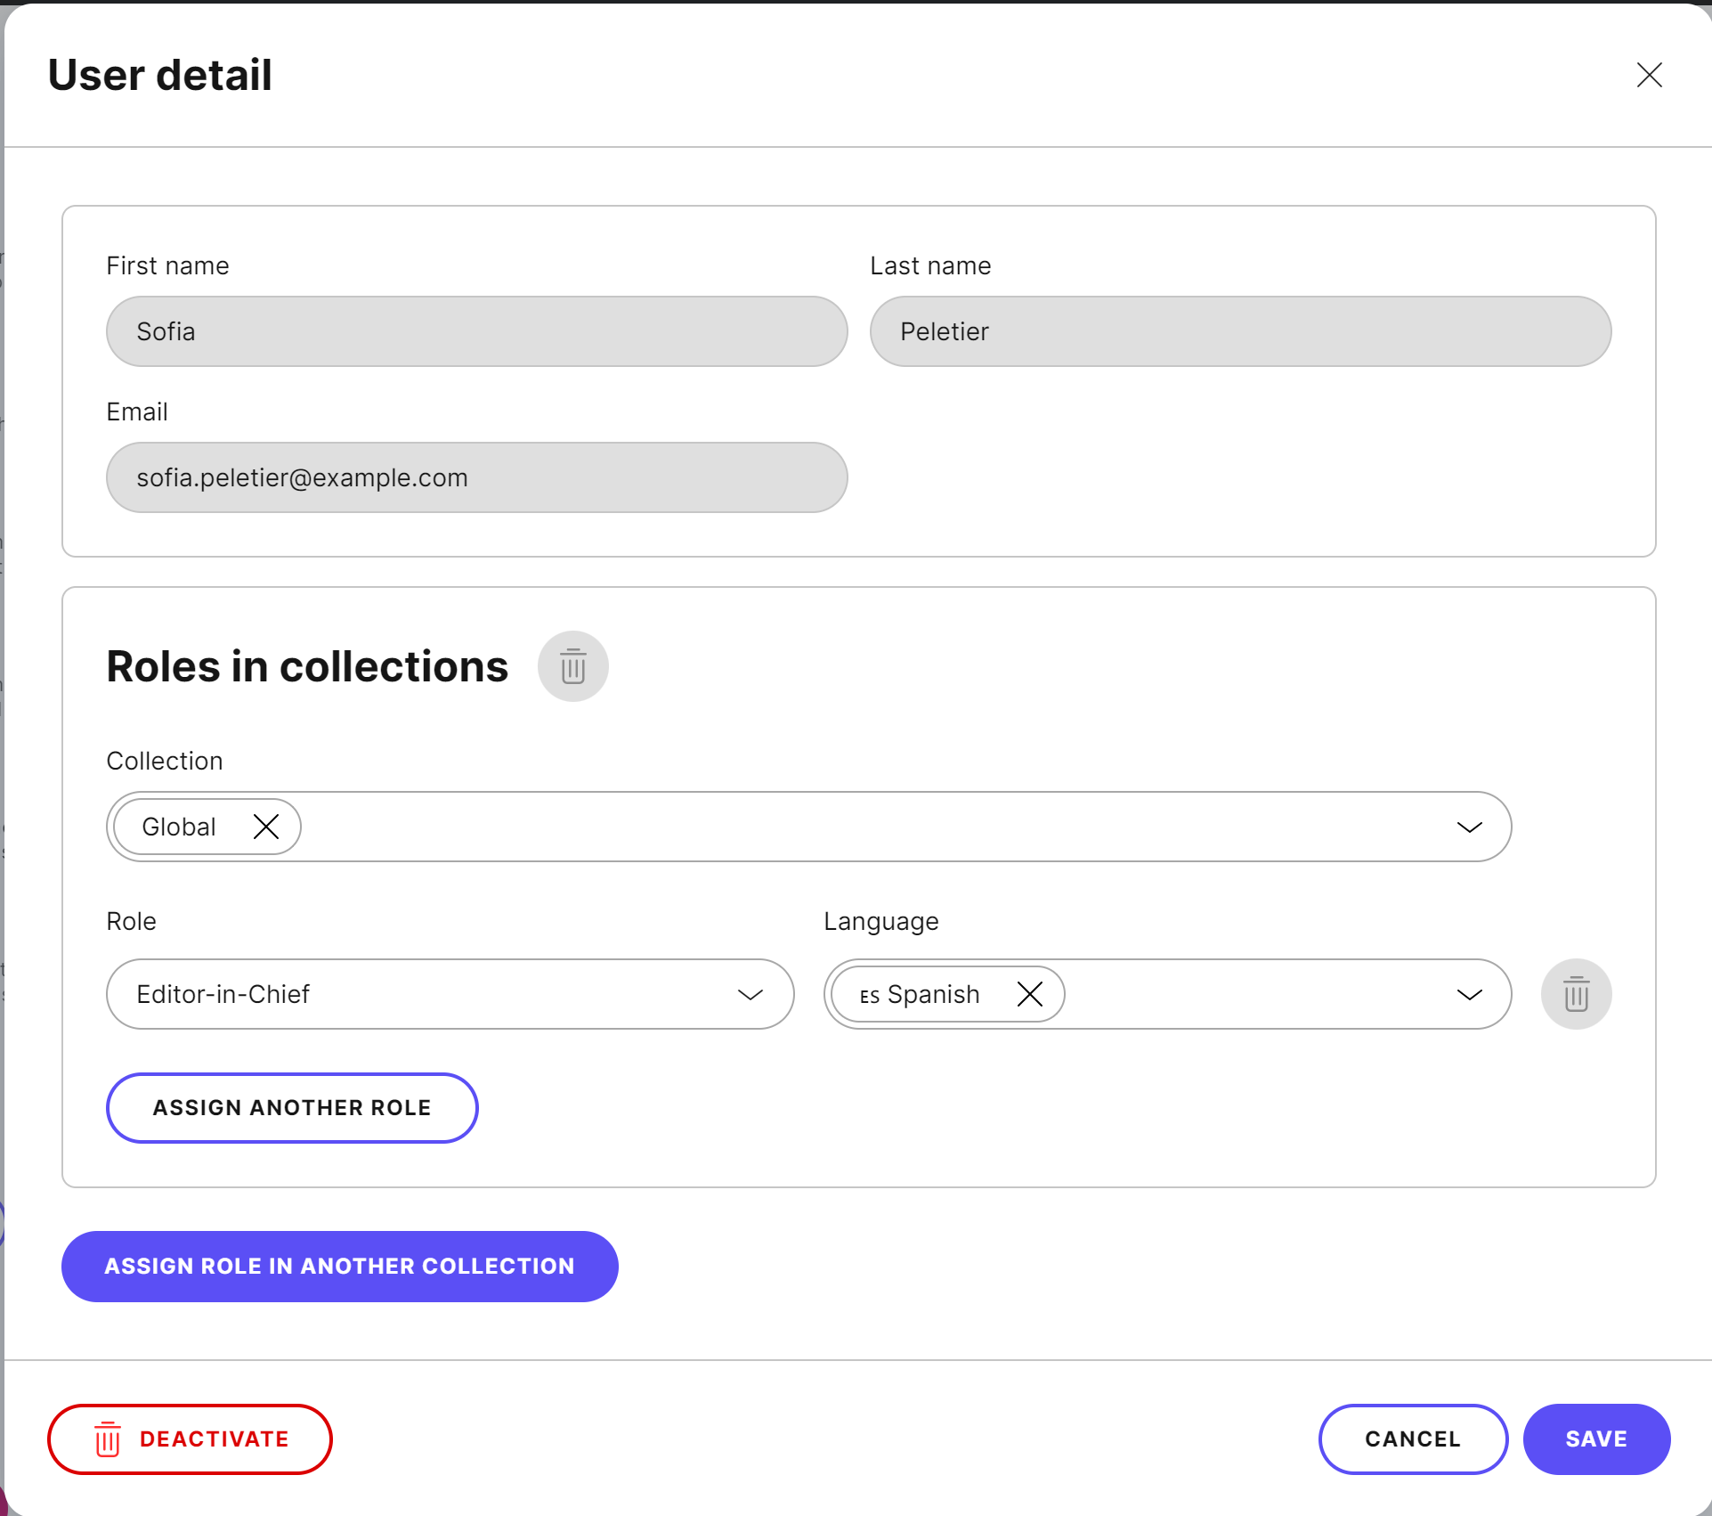Expand the Collection dropdown arrow
The height and width of the screenshot is (1516, 1712).
coord(1469,827)
